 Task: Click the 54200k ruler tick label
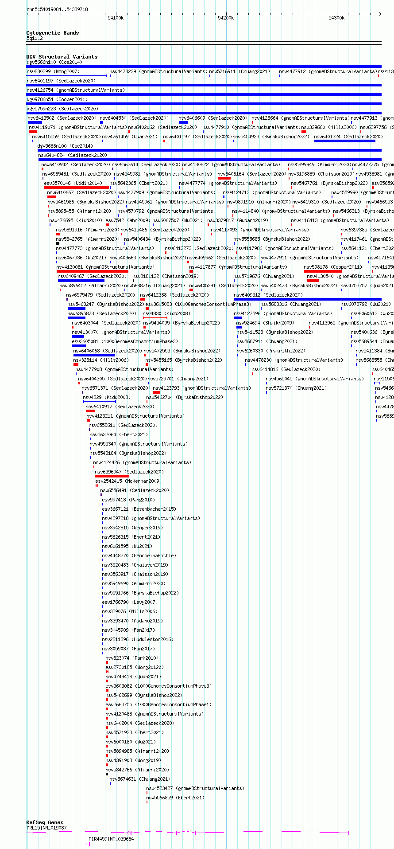pyautogui.click(x=226, y=18)
